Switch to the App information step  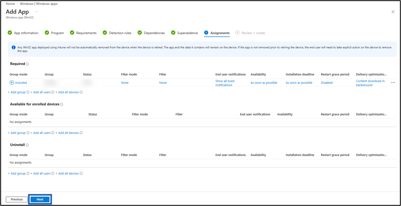click(x=23, y=33)
